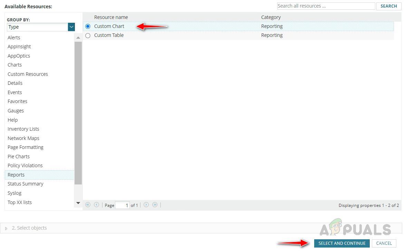This screenshot has width=405, height=251.
Task: Click 'Displaying properties 1 - 2 of 2' text
Action: 369,205
